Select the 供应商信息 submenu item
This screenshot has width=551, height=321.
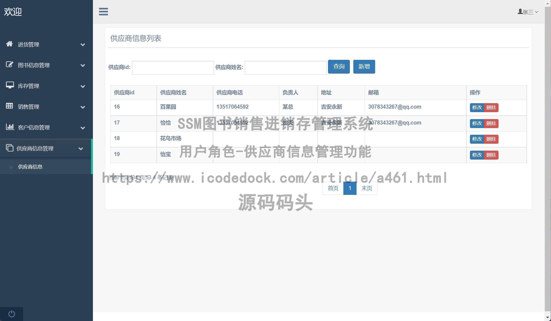(x=30, y=167)
